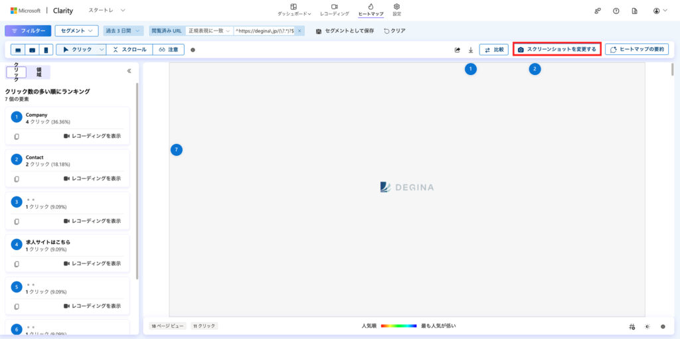Open the ダッシュボード tab
The height and width of the screenshot is (339, 680).
[294, 9]
